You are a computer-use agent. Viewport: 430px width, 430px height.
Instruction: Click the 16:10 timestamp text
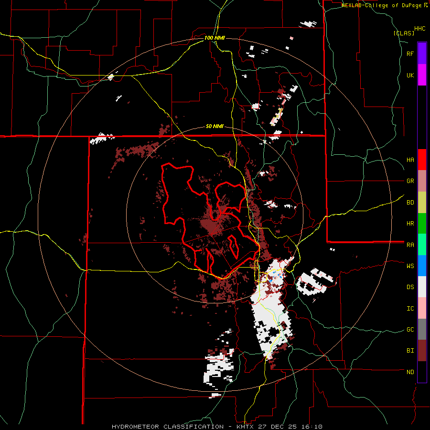[313, 427]
